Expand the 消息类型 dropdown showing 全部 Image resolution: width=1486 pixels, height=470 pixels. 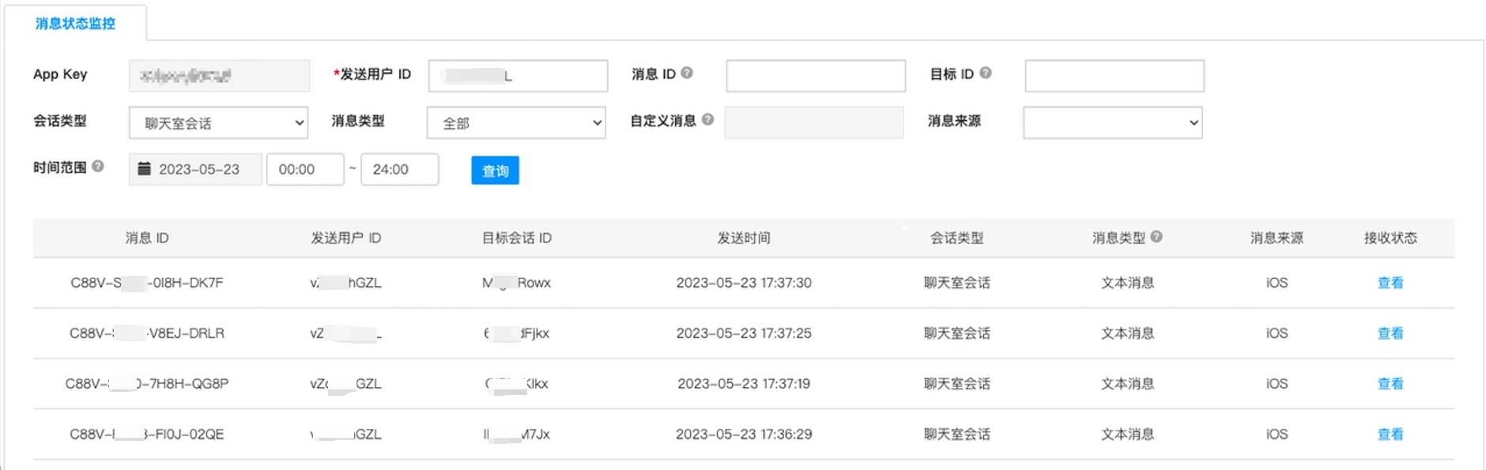516,123
